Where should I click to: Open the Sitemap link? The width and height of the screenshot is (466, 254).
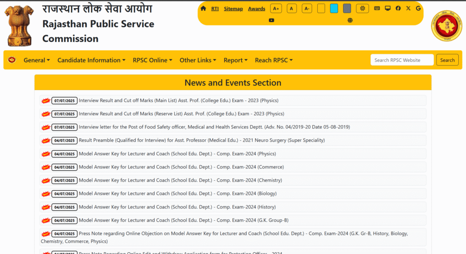click(233, 9)
